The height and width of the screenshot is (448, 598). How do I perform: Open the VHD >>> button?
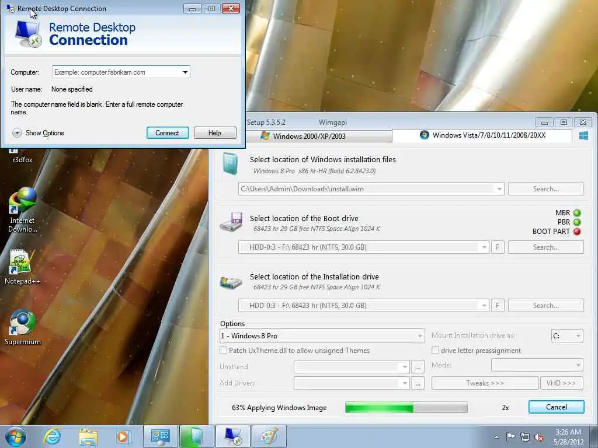561,383
